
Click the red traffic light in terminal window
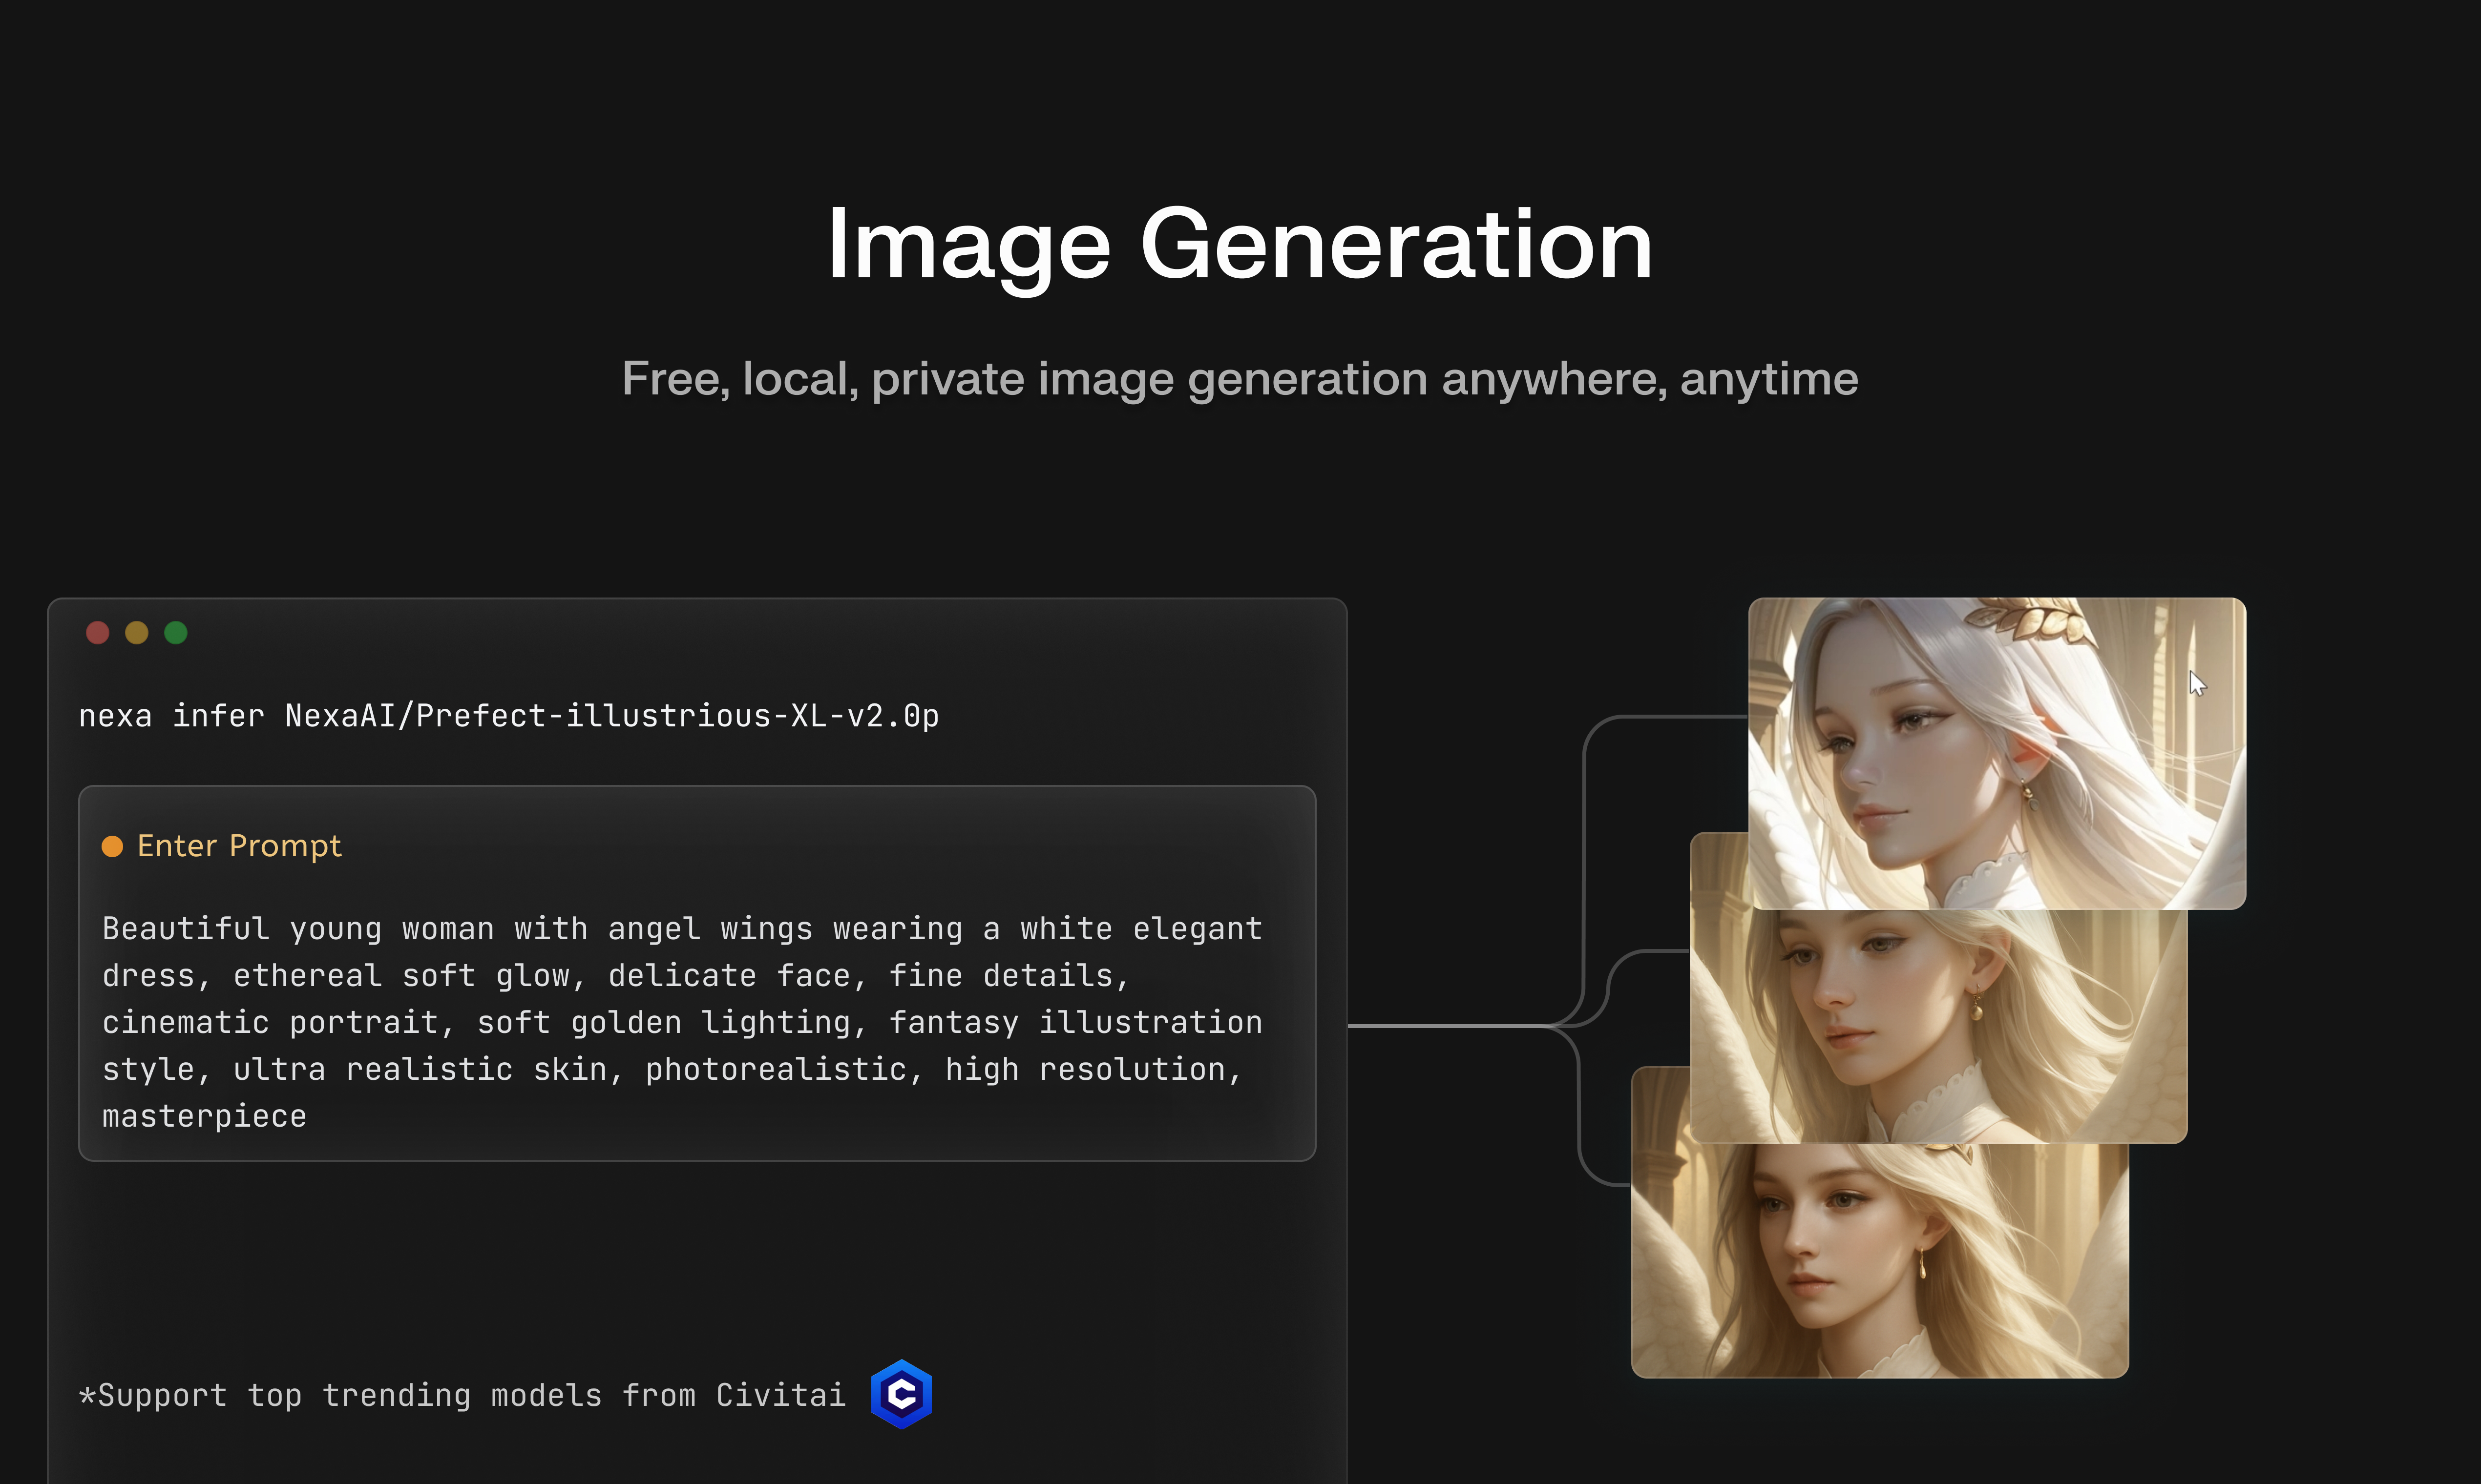click(x=98, y=632)
